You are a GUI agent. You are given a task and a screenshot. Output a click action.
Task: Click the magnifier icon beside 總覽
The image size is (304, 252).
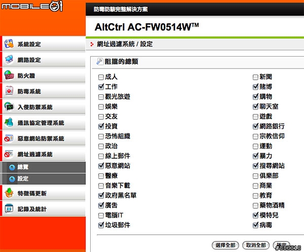[12, 167]
